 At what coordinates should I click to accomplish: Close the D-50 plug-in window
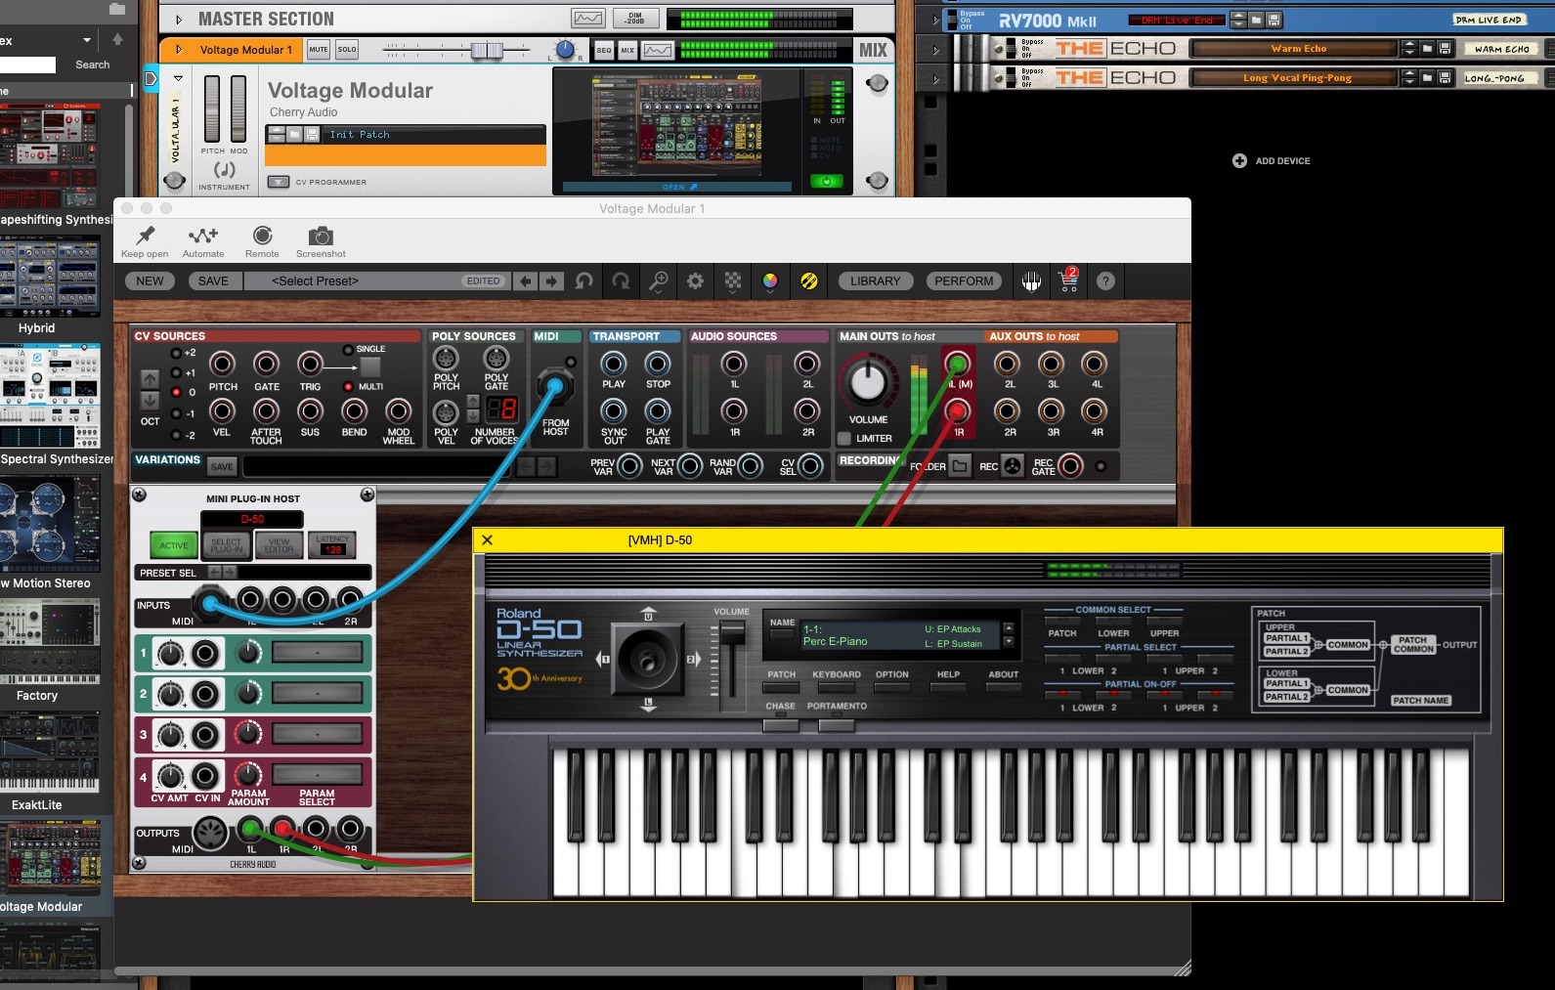[487, 539]
